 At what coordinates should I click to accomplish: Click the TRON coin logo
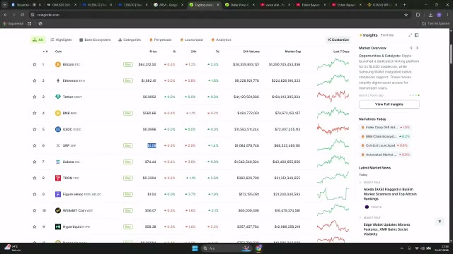[58, 178]
